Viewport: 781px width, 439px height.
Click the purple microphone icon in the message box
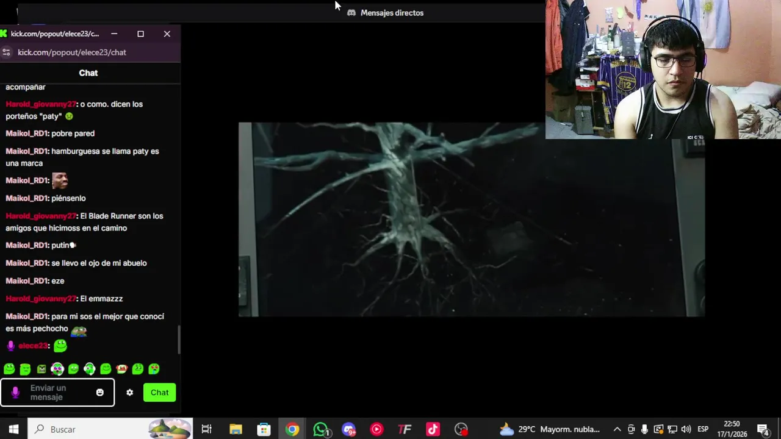[15, 393]
